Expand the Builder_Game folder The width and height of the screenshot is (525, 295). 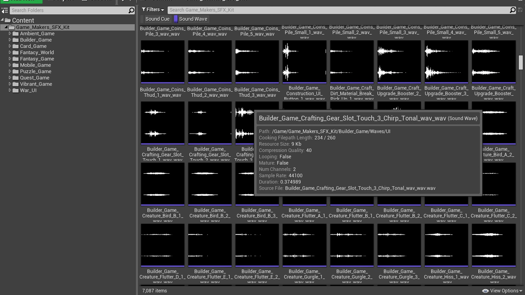[x=10, y=40]
